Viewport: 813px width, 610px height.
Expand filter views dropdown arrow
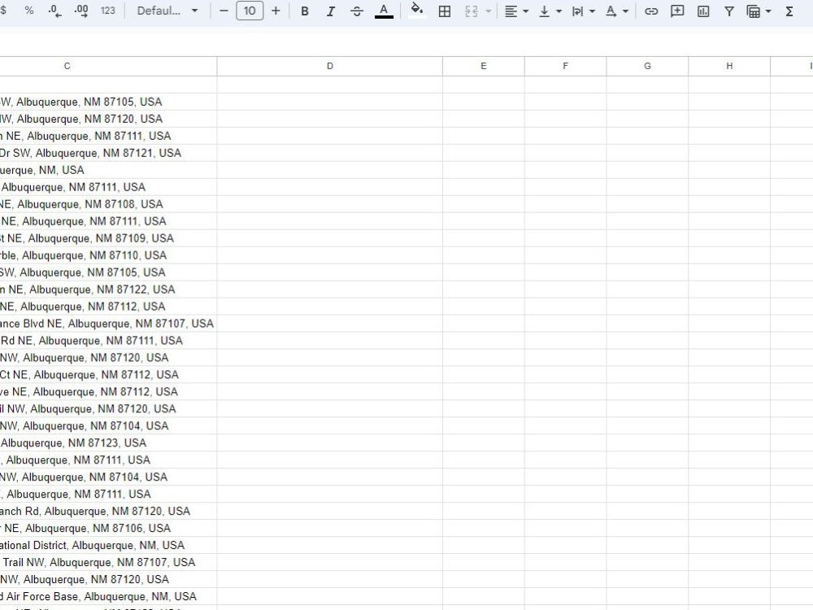(x=768, y=11)
